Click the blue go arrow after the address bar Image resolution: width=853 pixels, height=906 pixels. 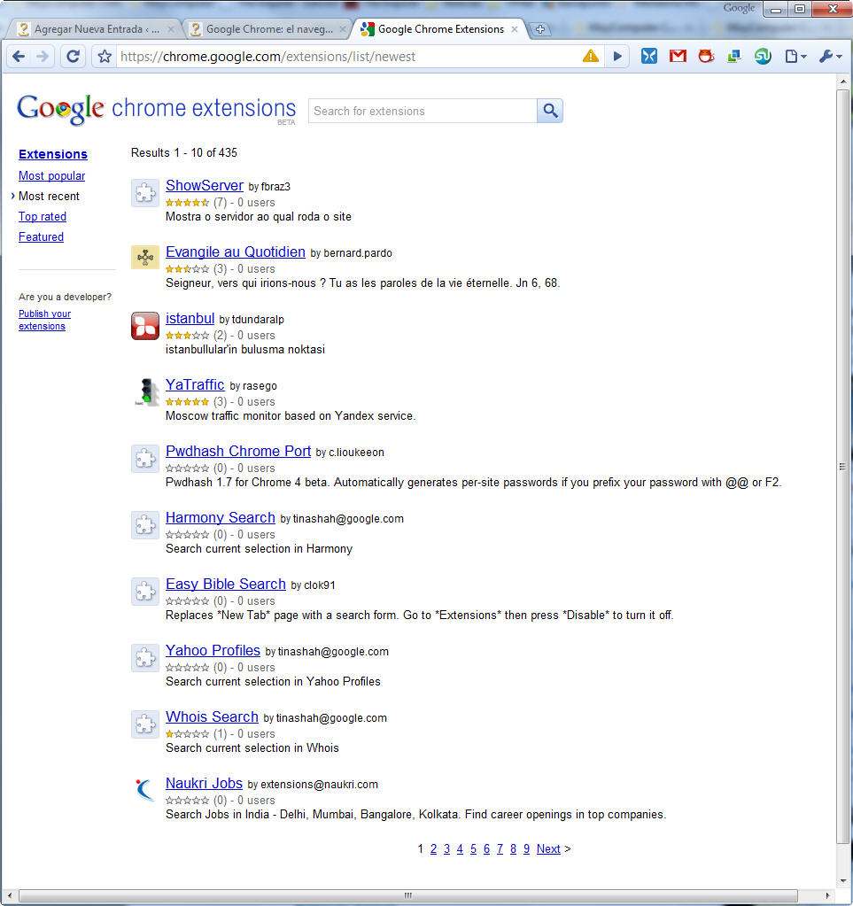click(x=617, y=57)
